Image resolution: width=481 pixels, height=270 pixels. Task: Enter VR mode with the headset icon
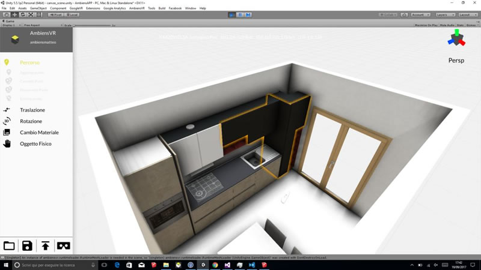(x=63, y=245)
